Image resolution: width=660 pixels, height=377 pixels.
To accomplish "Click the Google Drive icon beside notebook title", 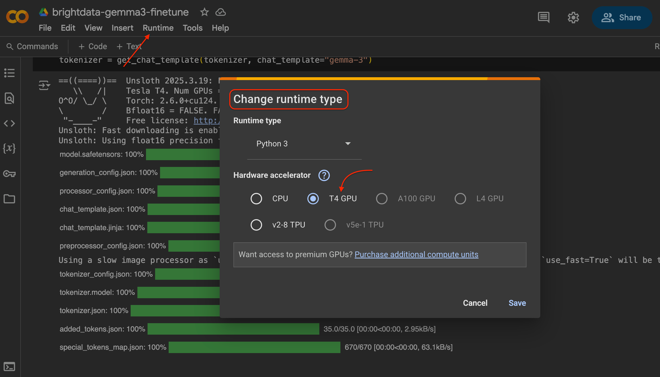I will [43, 12].
